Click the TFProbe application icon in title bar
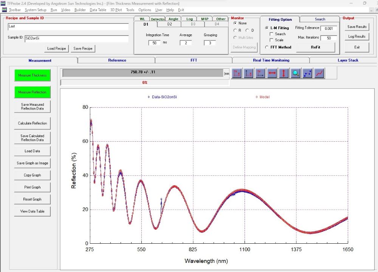Viewport: 378px width, 272px height. [x=3, y=3]
